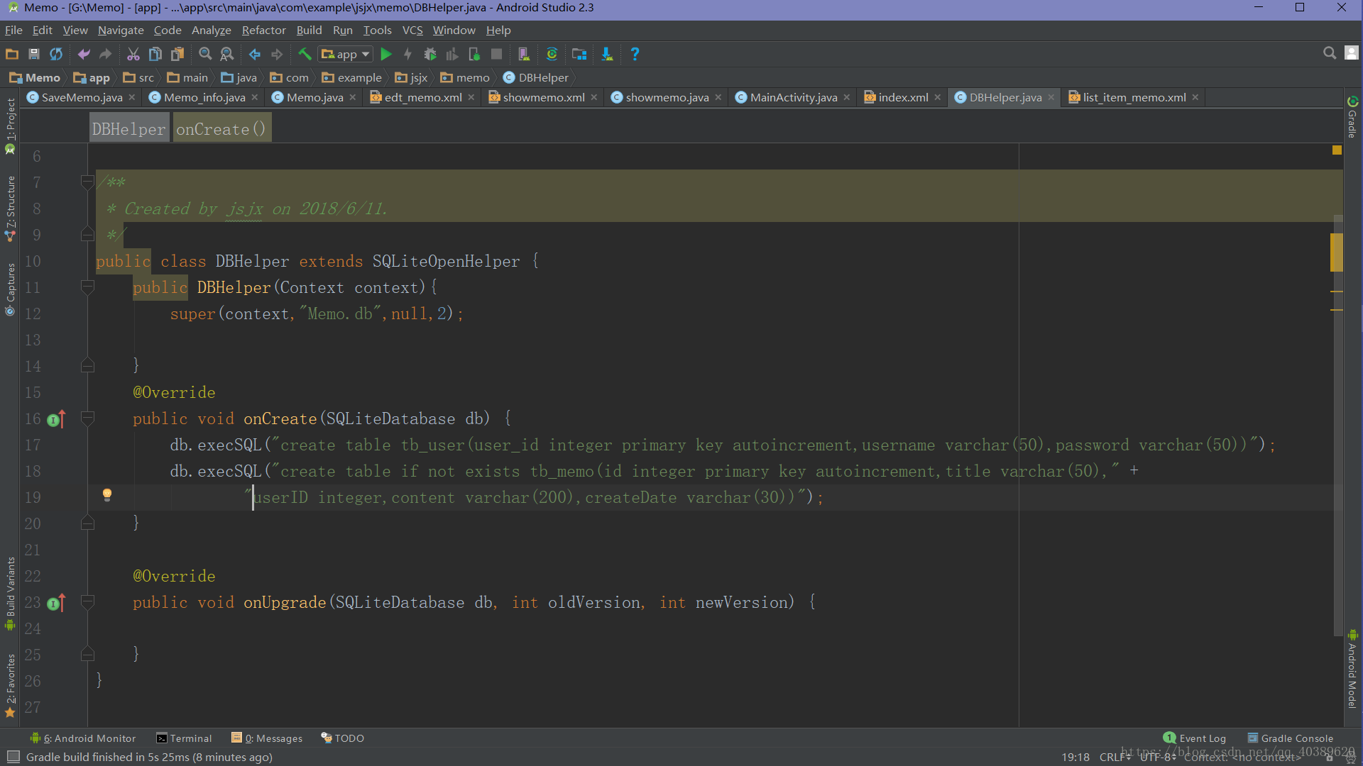Run app with the green play button
Image resolution: width=1363 pixels, height=766 pixels.
point(386,54)
